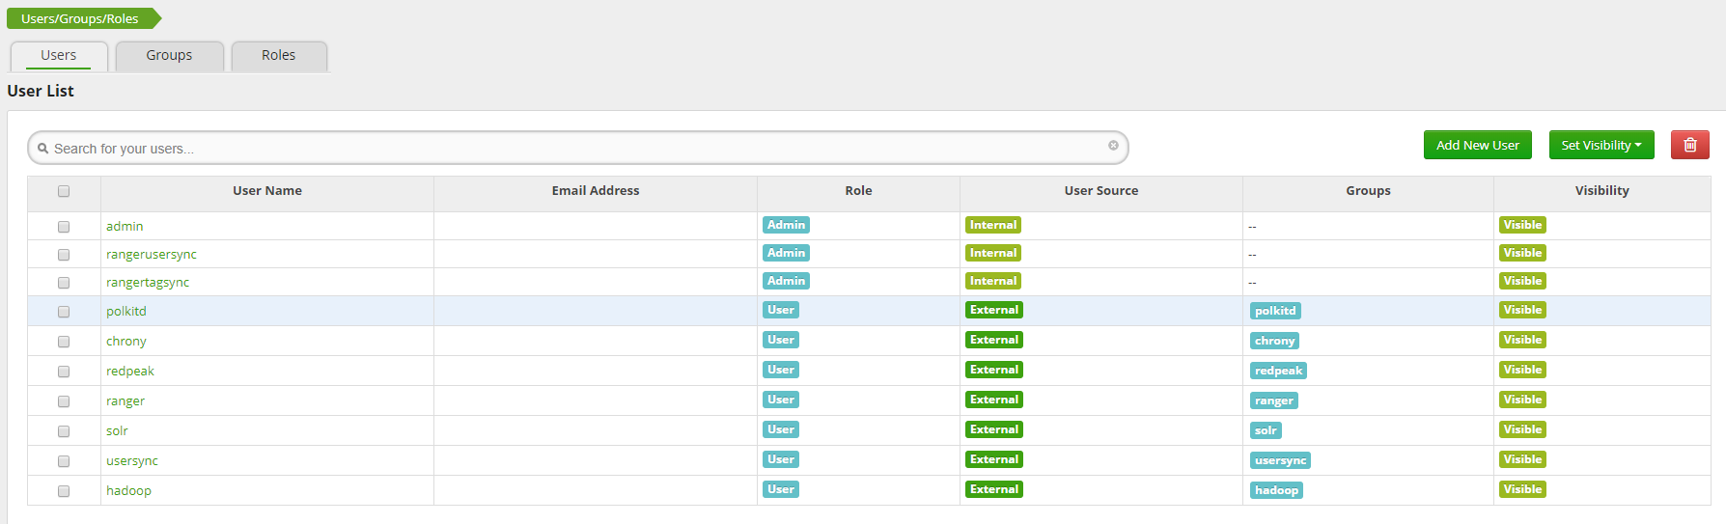Open the Set Visibility dropdown
Viewport: 1726px width, 524px height.
[x=1601, y=145]
